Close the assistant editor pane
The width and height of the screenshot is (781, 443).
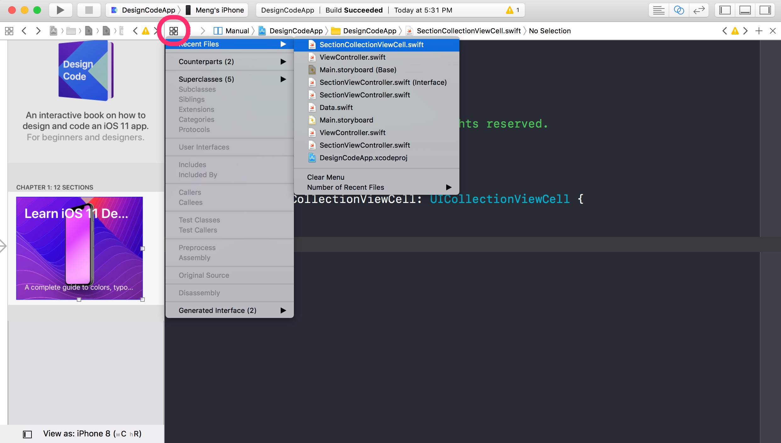point(773,31)
